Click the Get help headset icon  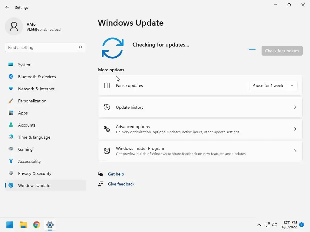point(101,174)
